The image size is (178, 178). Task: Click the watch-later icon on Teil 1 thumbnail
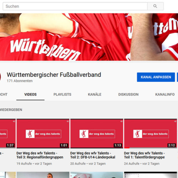click(x=175, y=121)
